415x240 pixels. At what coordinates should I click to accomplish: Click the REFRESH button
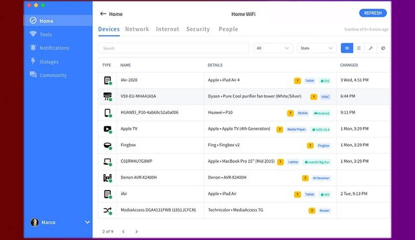click(x=373, y=13)
